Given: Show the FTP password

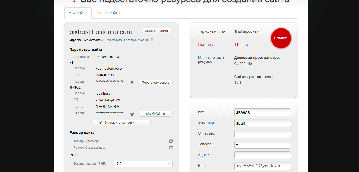Looking at the screenshot, I should point(132,83).
